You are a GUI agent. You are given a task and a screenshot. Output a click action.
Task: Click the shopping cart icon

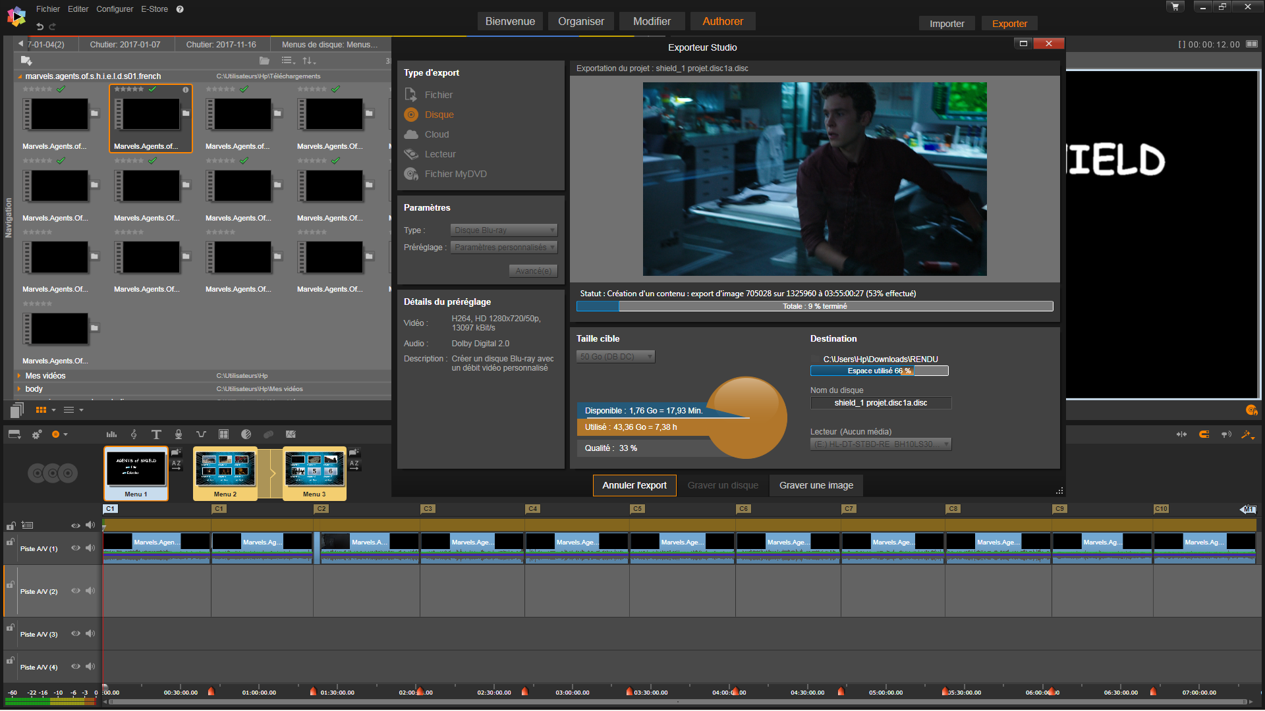tap(1175, 7)
